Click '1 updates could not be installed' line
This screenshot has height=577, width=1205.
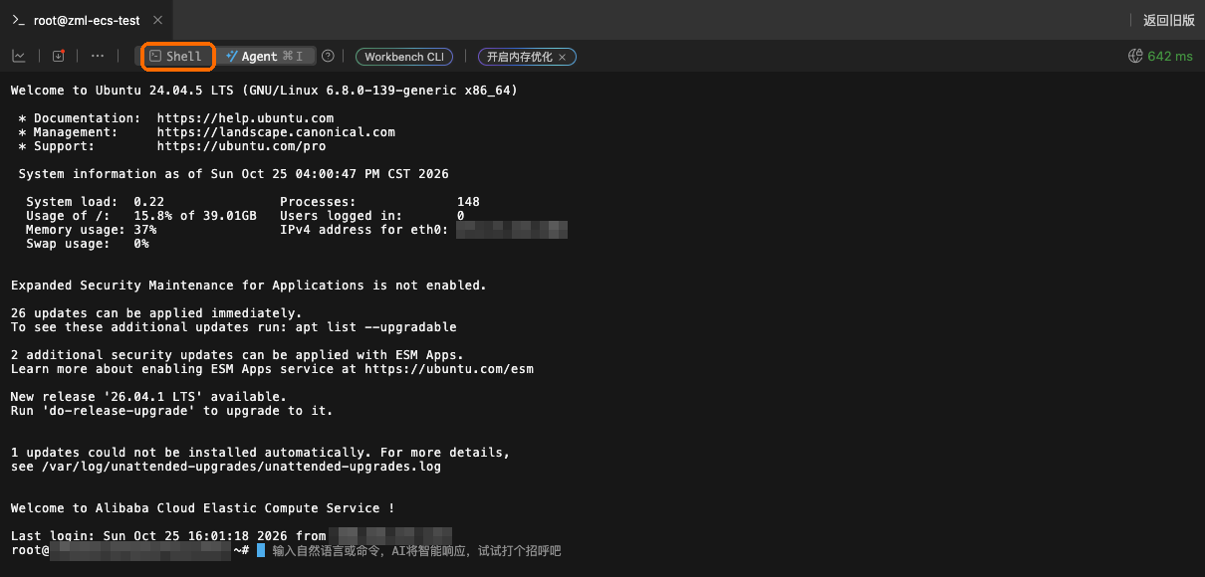(x=261, y=453)
